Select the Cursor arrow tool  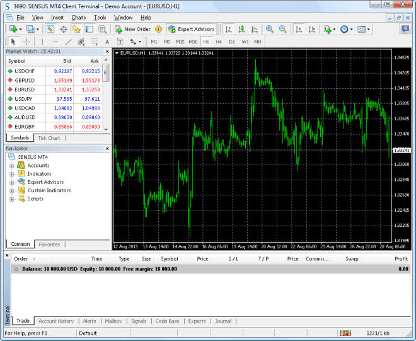pyautogui.click(x=13, y=42)
